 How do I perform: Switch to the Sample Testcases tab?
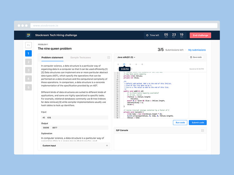point(80,57)
